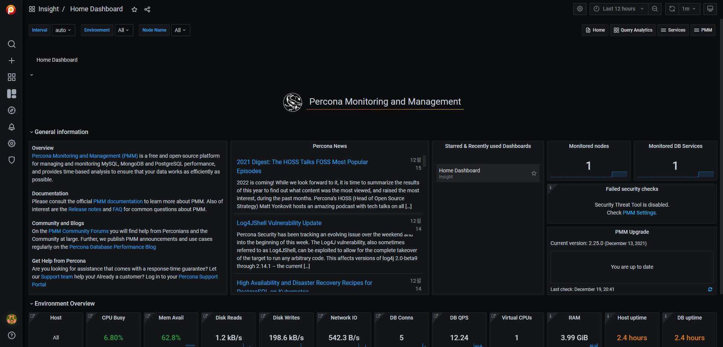Screen dimensions: 723x347
Task: Zoom out time range magnifier icon
Action: (655, 9)
